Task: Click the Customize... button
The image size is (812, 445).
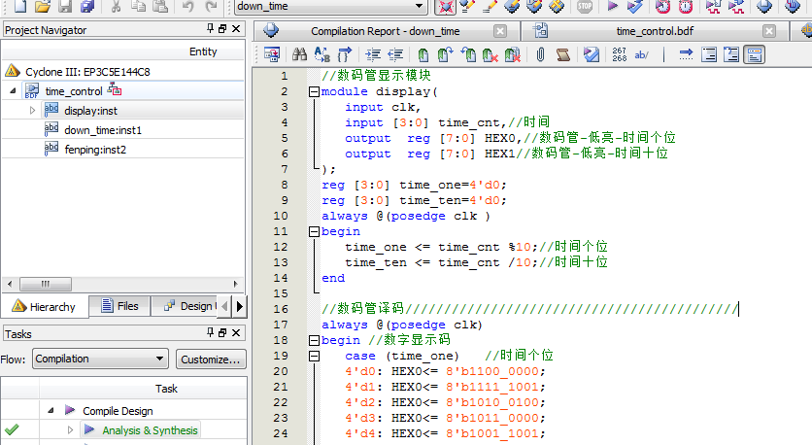Action: point(211,359)
